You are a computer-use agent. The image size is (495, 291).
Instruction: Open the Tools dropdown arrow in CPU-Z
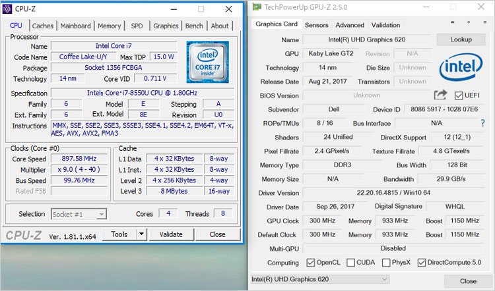point(141,234)
